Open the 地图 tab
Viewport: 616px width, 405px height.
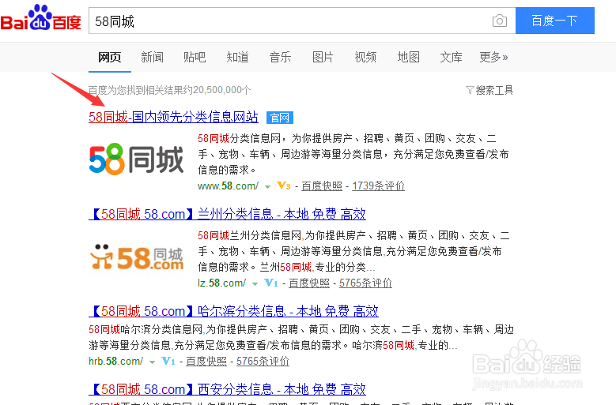pyautogui.click(x=408, y=58)
